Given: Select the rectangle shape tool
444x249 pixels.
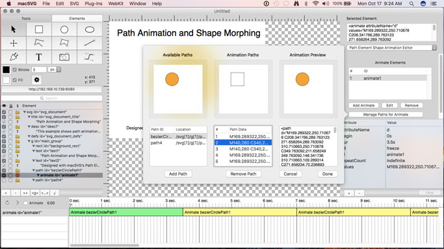Looking at the screenshot, I should click(x=39, y=29).
